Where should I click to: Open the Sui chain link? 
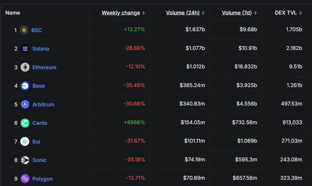36,142
